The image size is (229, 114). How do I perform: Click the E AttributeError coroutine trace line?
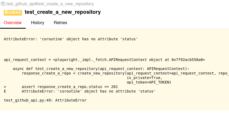pos(89,91)
